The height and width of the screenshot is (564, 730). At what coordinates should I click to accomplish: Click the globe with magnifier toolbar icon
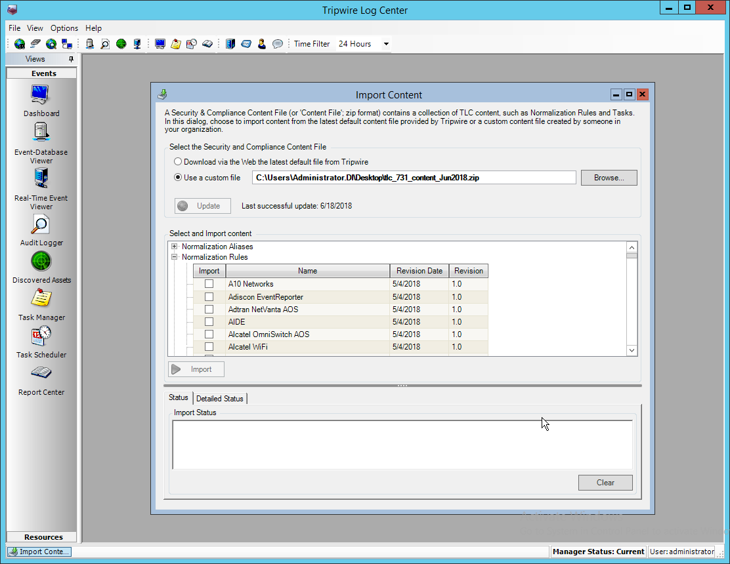tap(51, 44)
